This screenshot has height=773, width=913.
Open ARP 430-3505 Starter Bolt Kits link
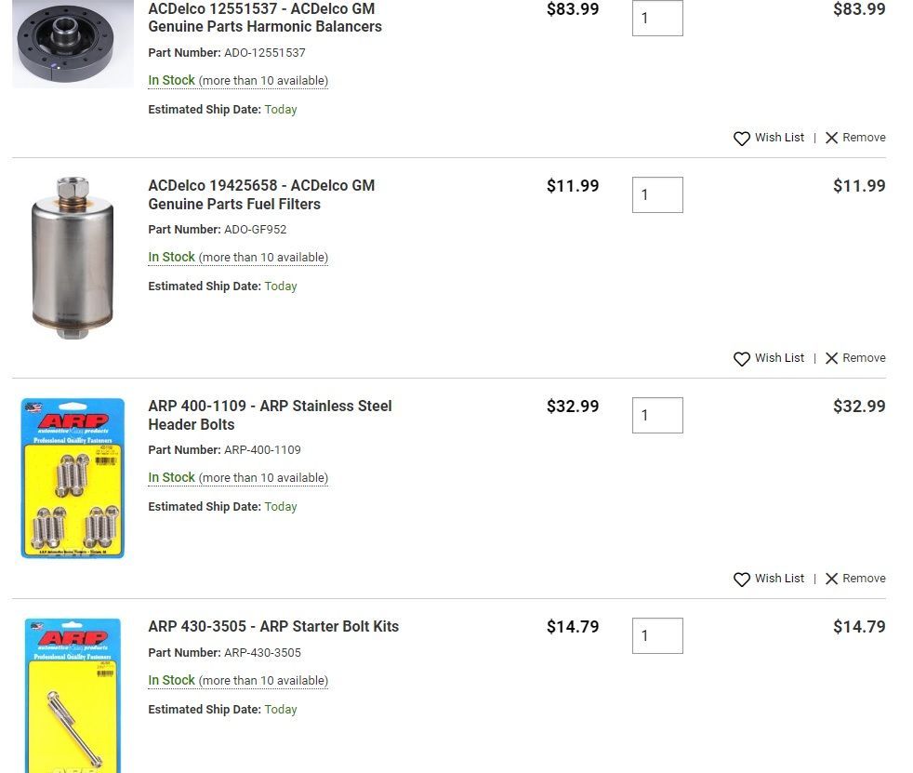tap(273, 626)
